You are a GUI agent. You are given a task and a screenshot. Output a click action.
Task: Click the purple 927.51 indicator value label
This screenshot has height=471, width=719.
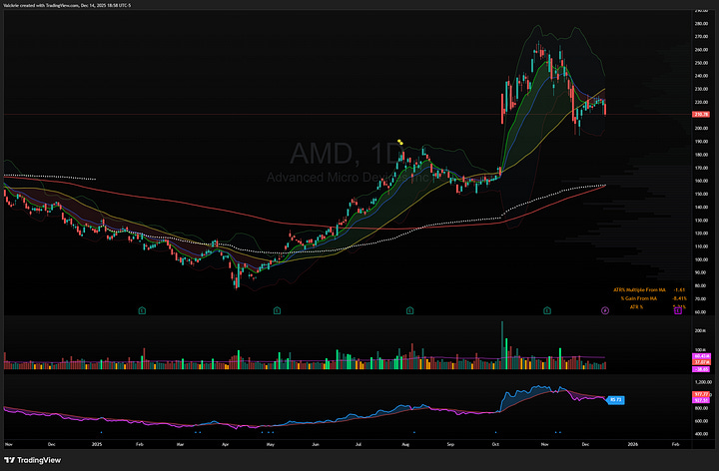click(x=702, y=400)
